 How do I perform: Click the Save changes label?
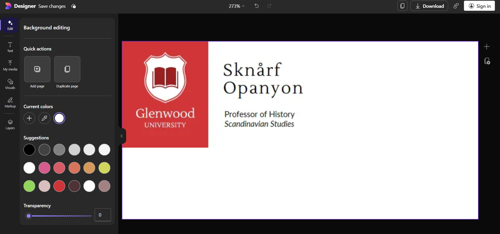tap(52, 6)
